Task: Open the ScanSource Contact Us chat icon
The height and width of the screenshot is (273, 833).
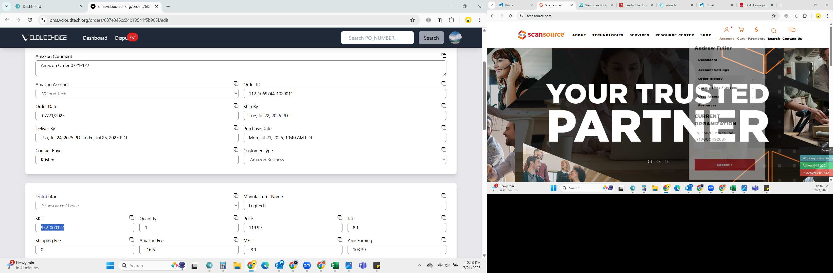Action: point(792,30)
